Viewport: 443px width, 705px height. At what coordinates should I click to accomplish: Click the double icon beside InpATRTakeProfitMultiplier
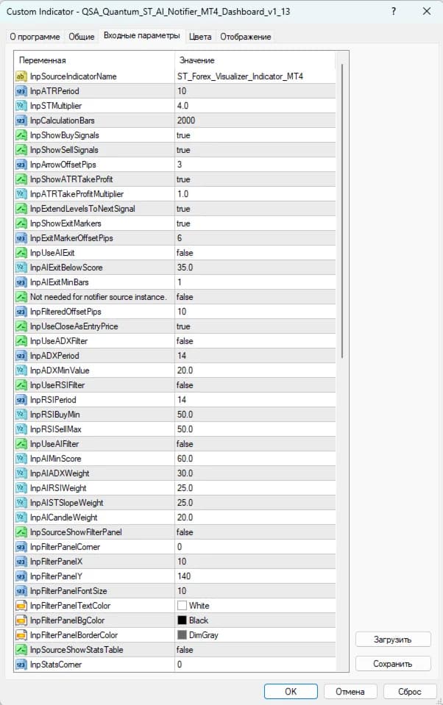[21, 194]
